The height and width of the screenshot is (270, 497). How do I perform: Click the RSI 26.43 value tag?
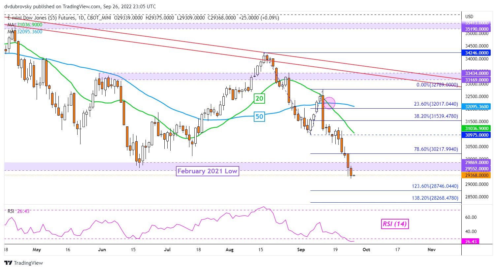pyautogui.click(x=471, y=242)
